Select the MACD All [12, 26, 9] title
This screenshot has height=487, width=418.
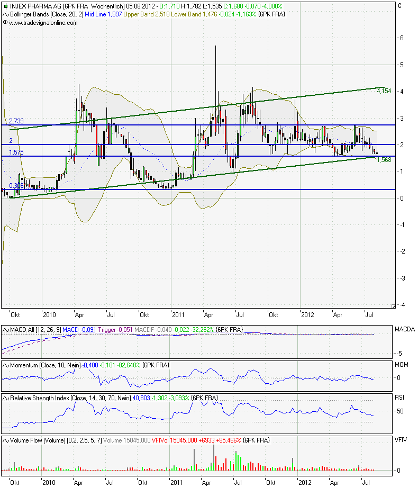[35, 330]
